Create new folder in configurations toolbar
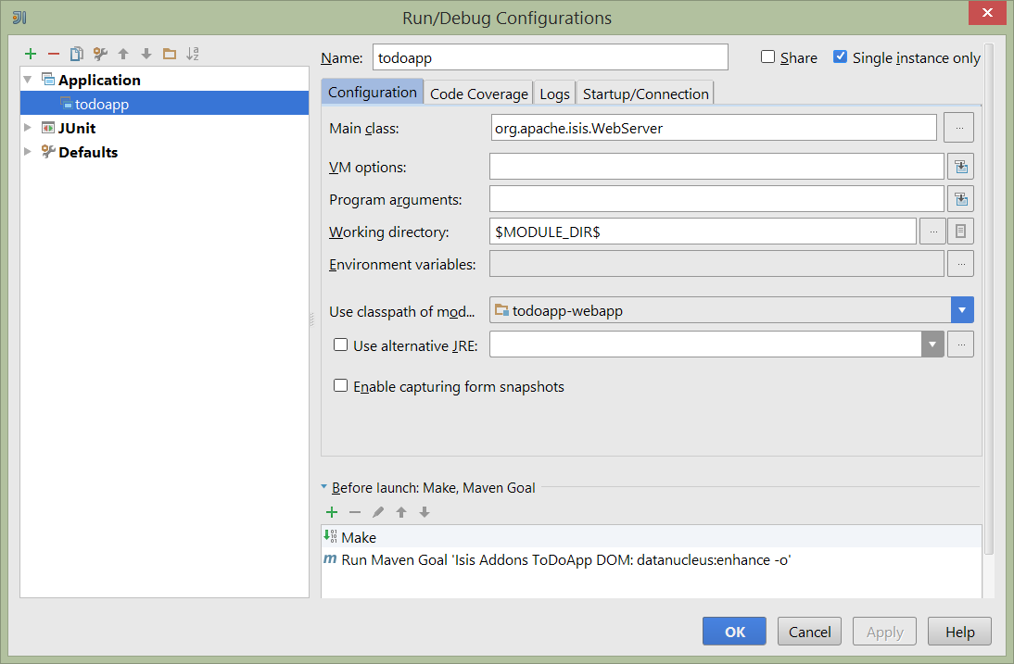 pyautogui.click(x=169, y=54)
